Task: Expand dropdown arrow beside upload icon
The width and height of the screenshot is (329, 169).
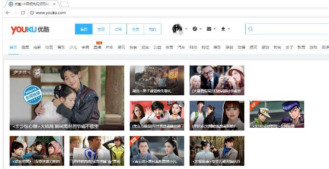Action: (x=229, y=29)
